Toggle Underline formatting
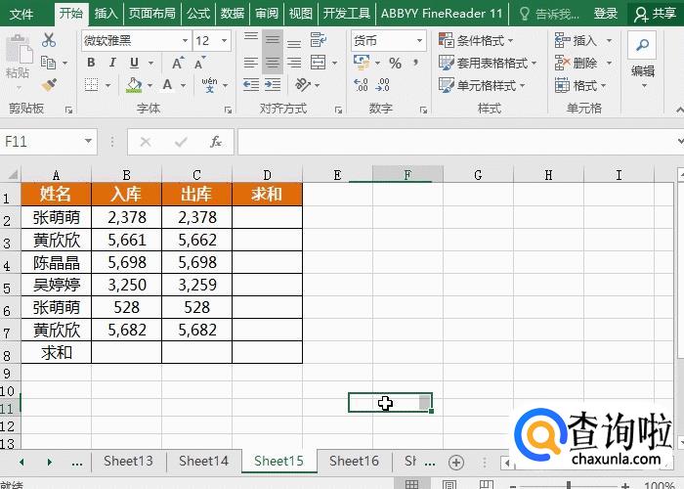This screenshot has height=489, width=684. pos(135,63)
